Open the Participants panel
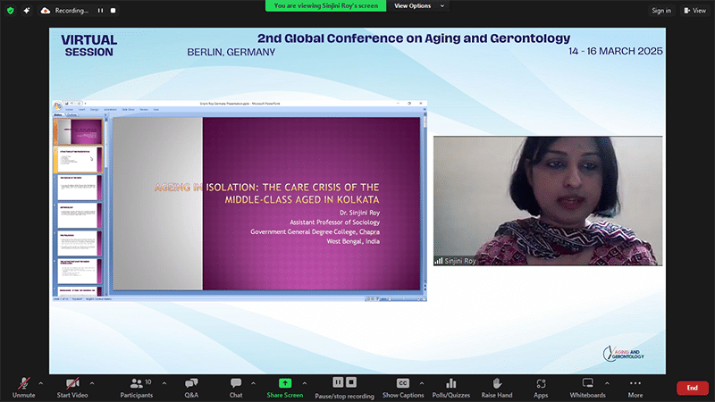This screenshot has width=715, height=402. 136,385
